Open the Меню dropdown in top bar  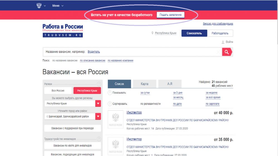point(58,6)
